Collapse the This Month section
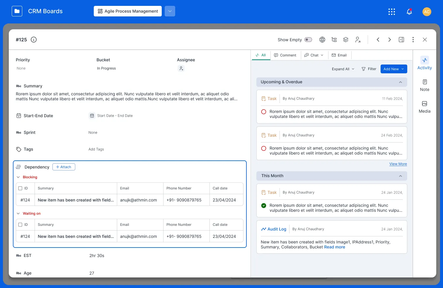Screen dimensions: 443x288 (x=401, y=176)
